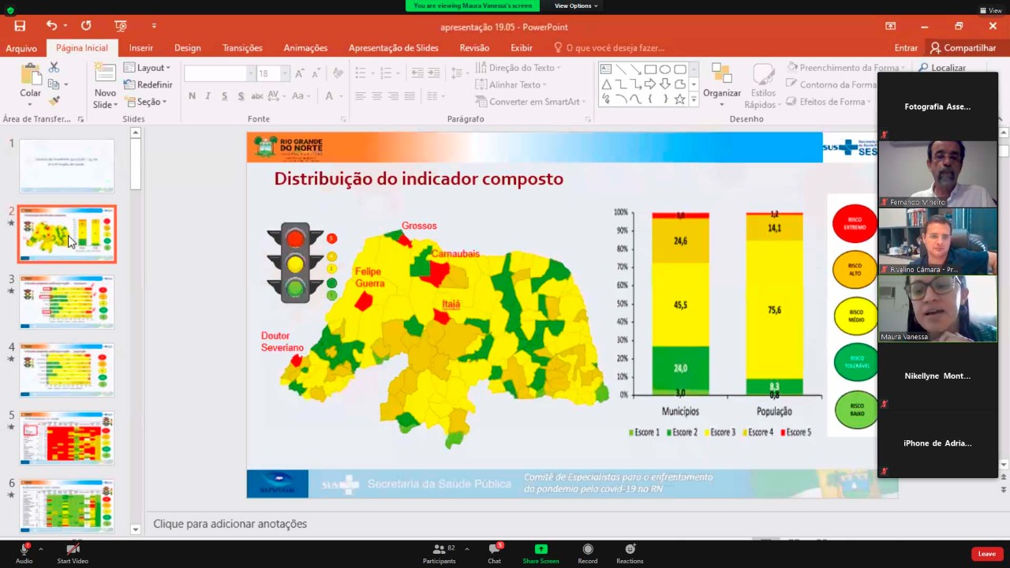Click the Compartilhar button

point(963,48)
